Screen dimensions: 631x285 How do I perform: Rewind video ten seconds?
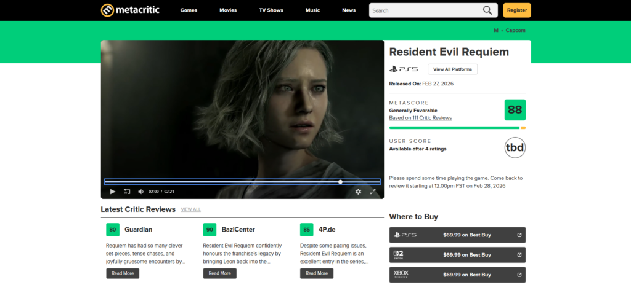pyautogui.click(x=127, y=192)
